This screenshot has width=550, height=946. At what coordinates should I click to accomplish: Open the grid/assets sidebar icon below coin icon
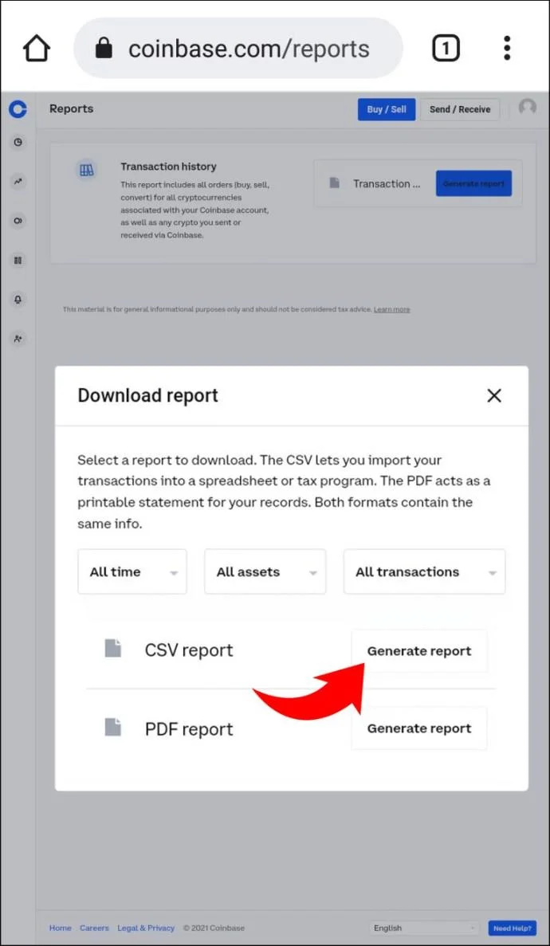click(x=18, y=261)
